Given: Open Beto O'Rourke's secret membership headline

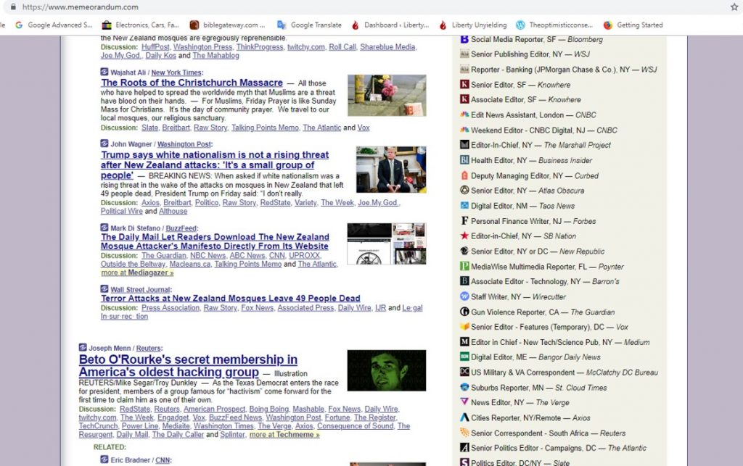Looking at the screenshot, I should coord(188,366).
